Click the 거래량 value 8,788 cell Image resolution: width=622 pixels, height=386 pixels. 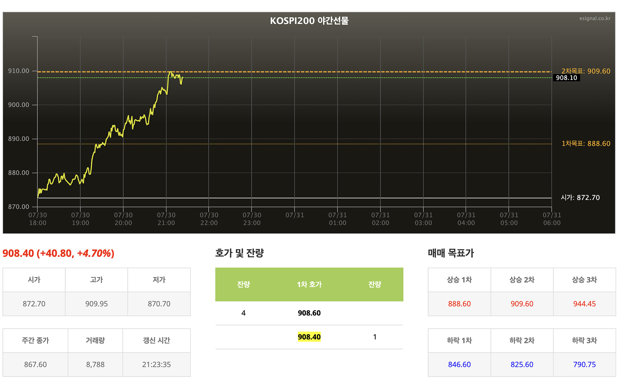coord(95,365)
